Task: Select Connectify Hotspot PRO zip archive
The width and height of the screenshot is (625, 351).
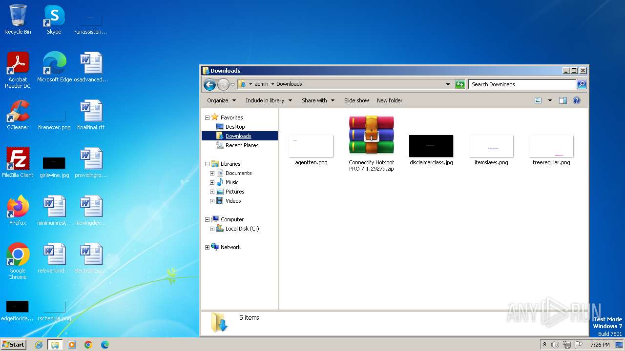Action: (x=372, y=143)
